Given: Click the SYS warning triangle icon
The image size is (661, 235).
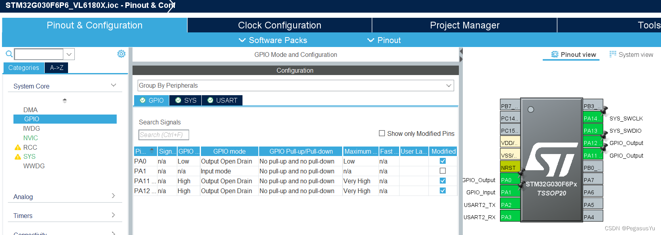Looking at the screenshot, I should tap(18, 157).
